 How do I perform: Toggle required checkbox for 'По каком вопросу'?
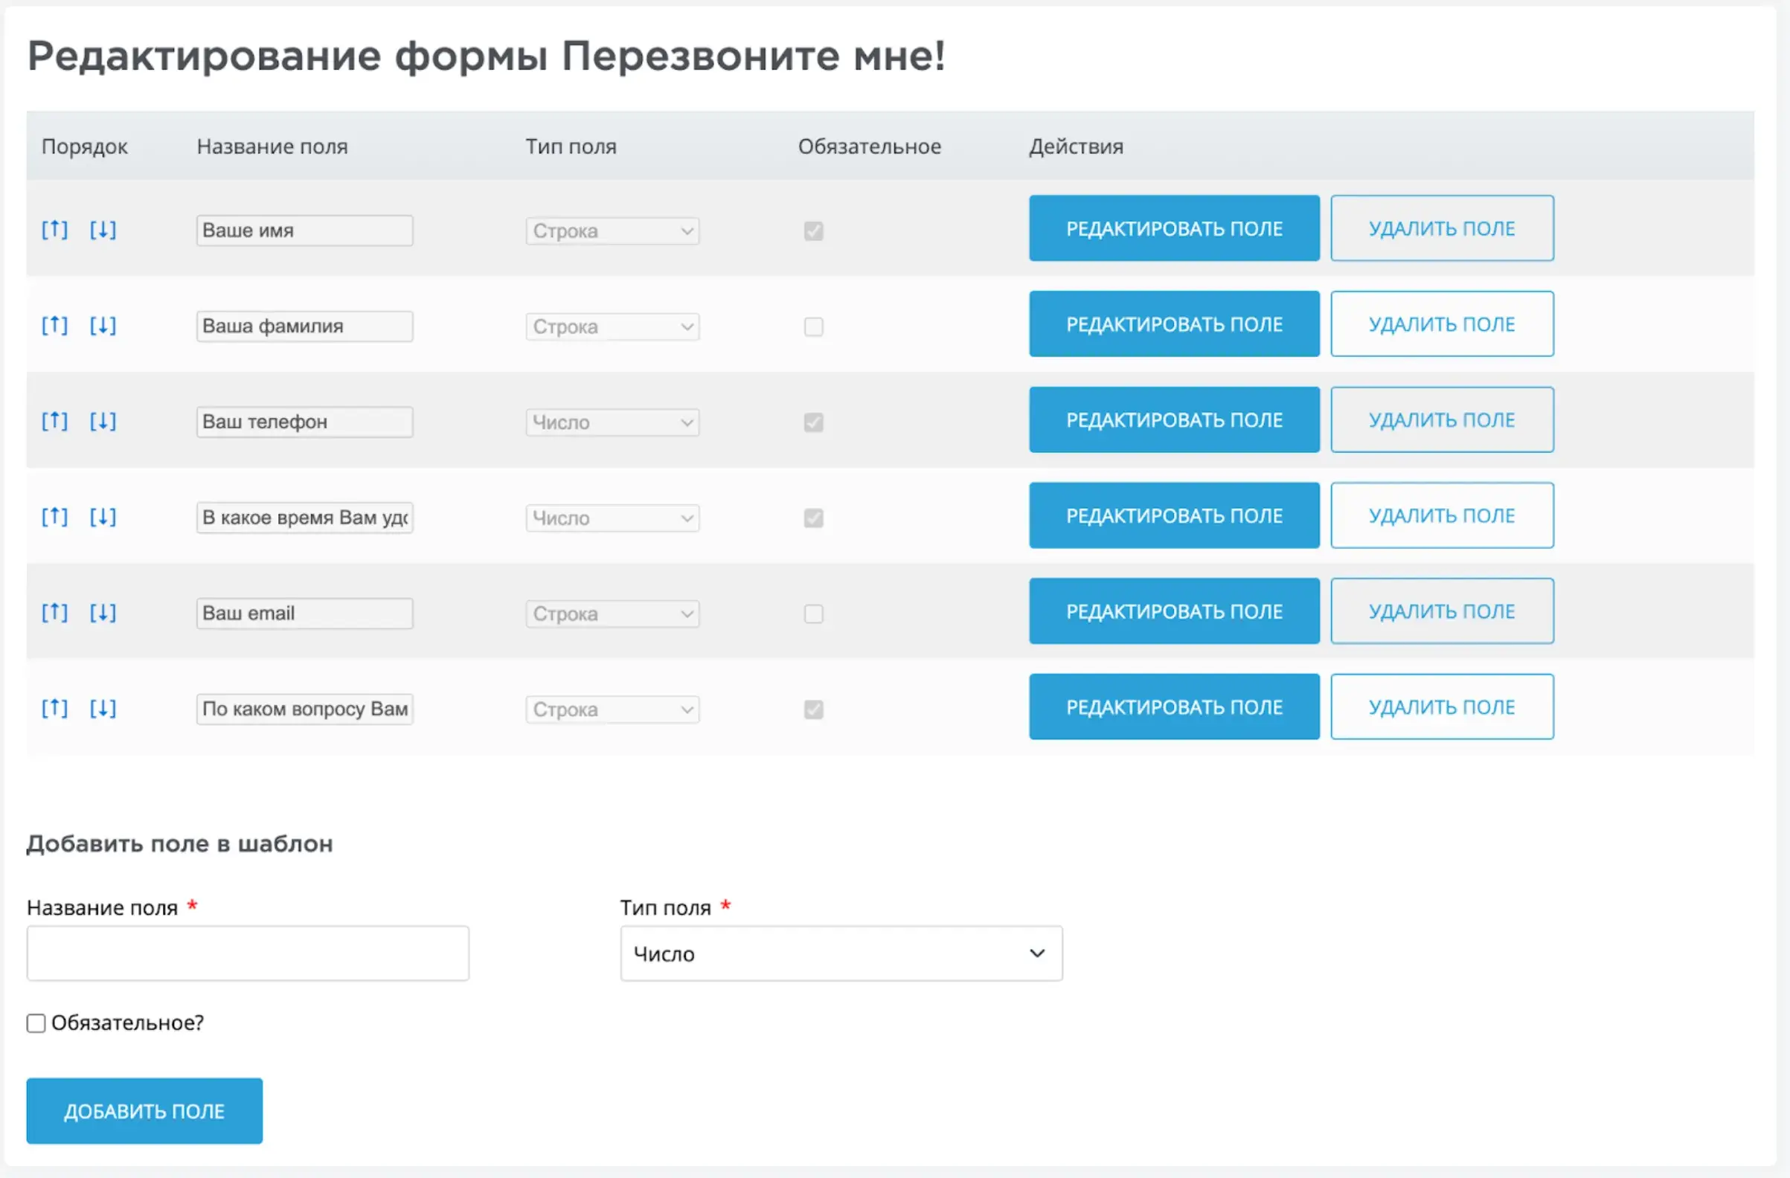(x=814, y=709)
